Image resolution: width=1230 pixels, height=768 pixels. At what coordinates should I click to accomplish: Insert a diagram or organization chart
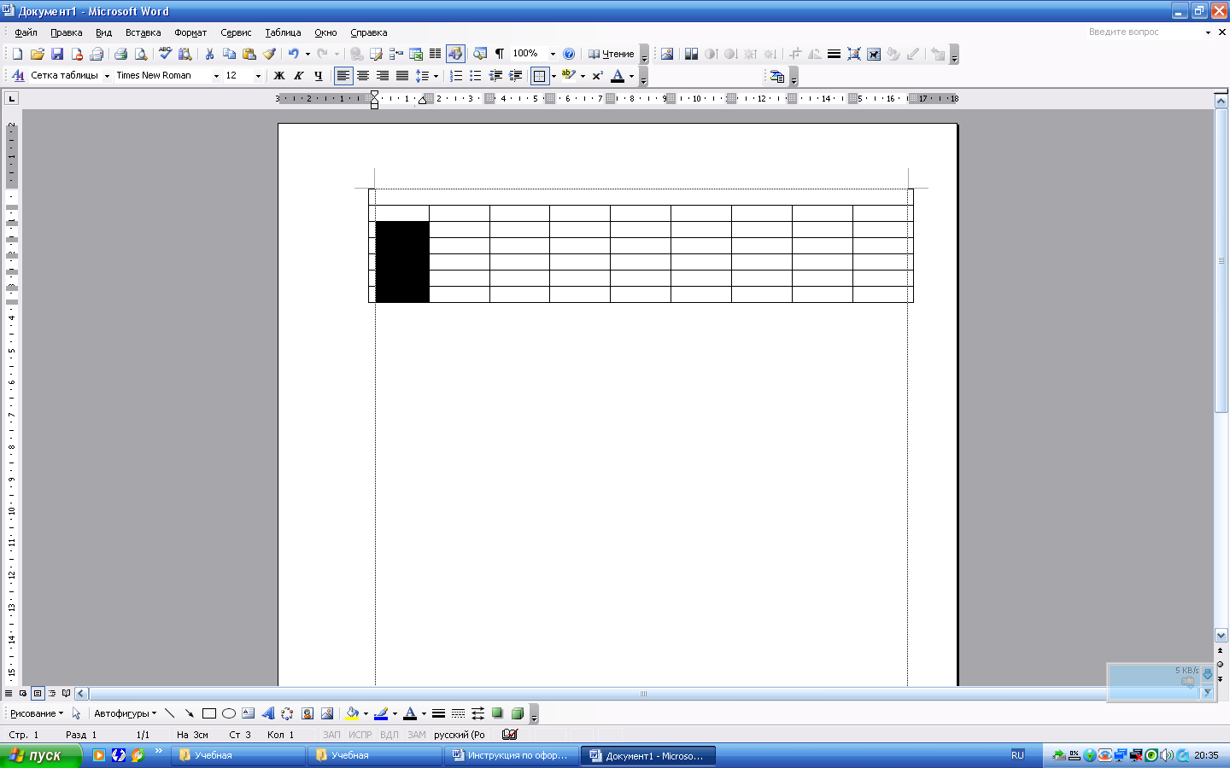pyautogui.click(x=287, y=713)
